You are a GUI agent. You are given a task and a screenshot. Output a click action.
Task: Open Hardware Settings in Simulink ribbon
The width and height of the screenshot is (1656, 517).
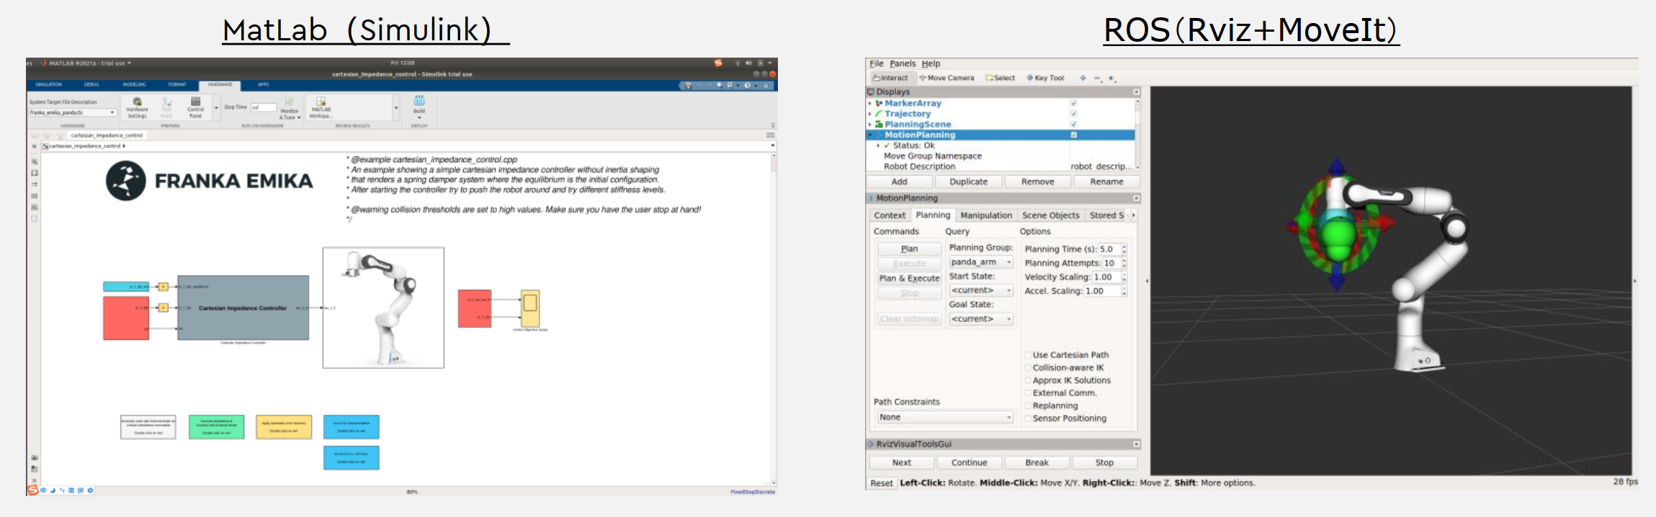(137, 103)
